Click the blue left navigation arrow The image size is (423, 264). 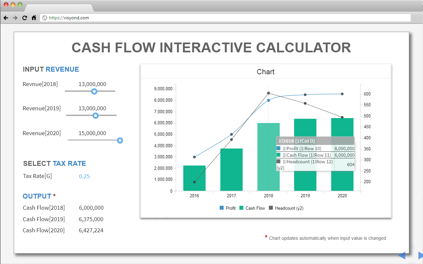403,255
